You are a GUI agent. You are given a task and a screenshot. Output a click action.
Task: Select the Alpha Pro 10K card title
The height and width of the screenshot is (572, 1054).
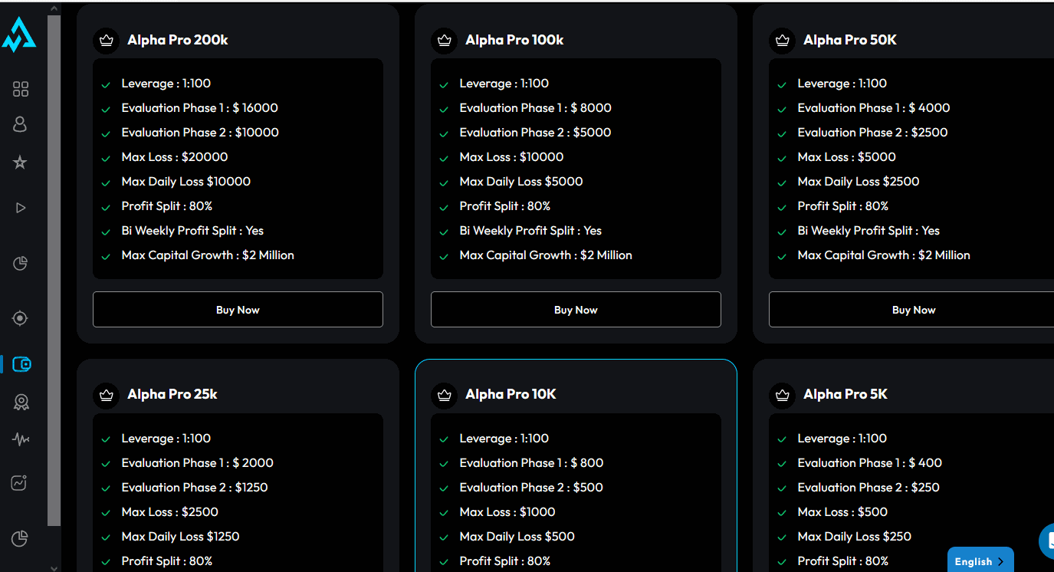click(x=511, y=394)
